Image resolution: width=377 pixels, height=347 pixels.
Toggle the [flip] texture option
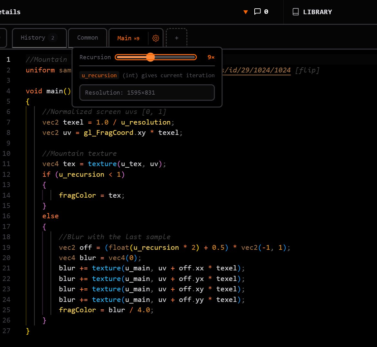tap(307, 70)
